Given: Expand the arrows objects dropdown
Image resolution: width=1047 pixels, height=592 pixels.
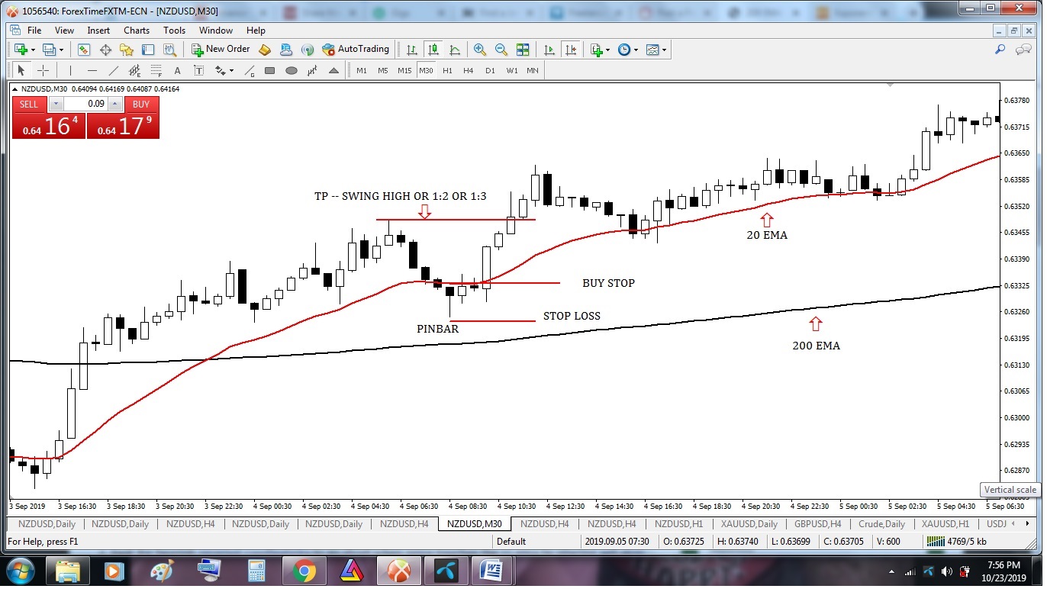Looking at the screenshot, I should point(230,70).
